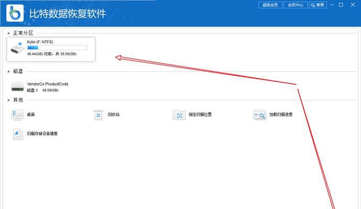Click the 桌面 label
This screenshot has width=361, height=209.
31,114
